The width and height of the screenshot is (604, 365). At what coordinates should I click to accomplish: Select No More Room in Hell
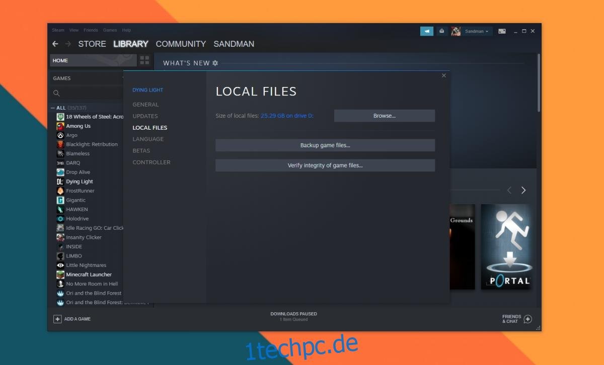pyautogui.click(x=92, y=284)
